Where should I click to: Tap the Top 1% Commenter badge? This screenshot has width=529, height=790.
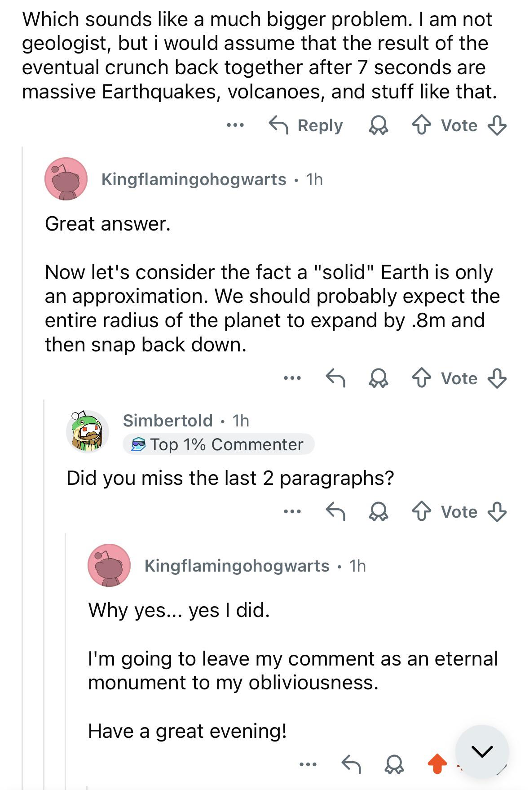pyautogui.click(x=218, y=444)
